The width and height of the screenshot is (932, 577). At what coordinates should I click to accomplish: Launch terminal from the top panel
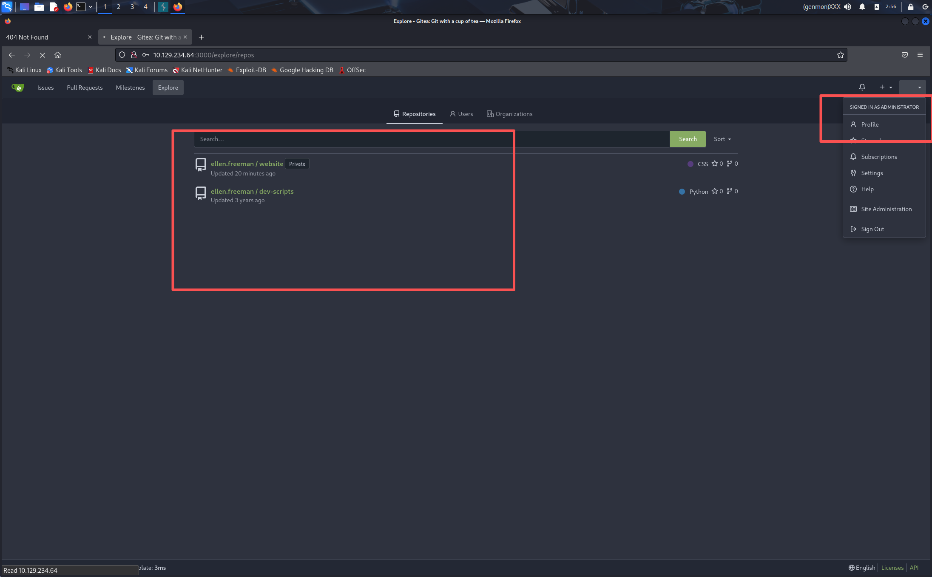pyautogui.click(x=81, y=6)
